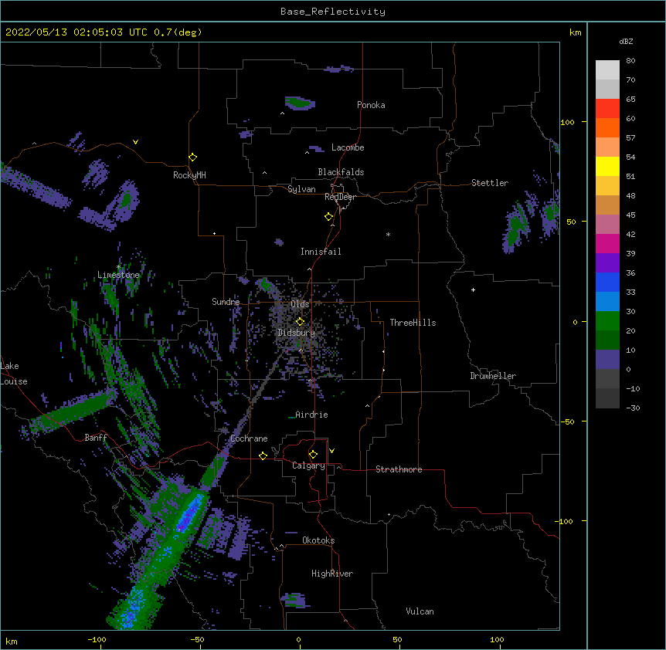Image resolution: width=666 pixels, height=650 pixels.
Task: Select the Stettler label
Action: tap(489, 183)
